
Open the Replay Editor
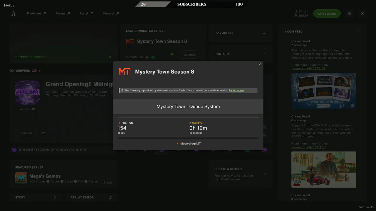(91, 198)
